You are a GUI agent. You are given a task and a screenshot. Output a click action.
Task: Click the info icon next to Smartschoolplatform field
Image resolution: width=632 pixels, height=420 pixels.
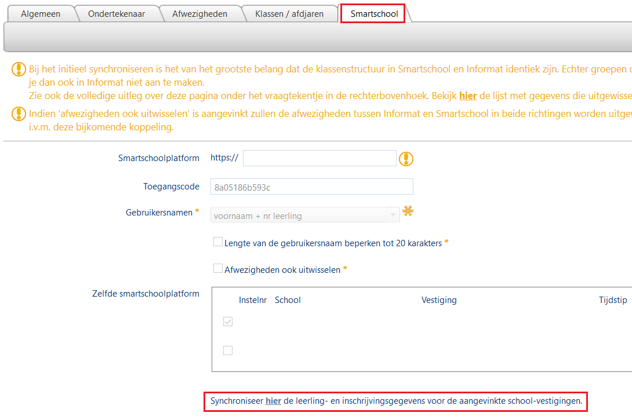click(406, 159)
